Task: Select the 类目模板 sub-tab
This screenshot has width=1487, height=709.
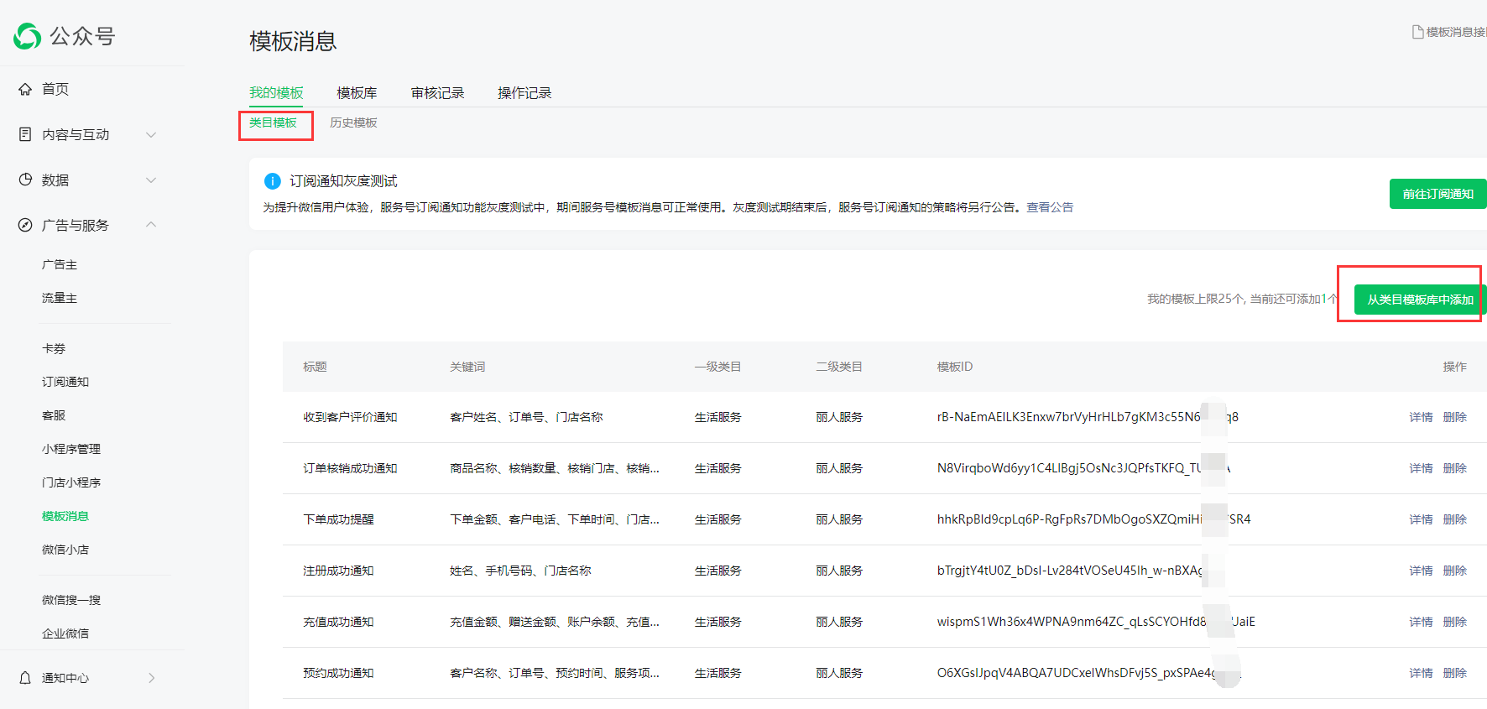Action: (273, 123)
